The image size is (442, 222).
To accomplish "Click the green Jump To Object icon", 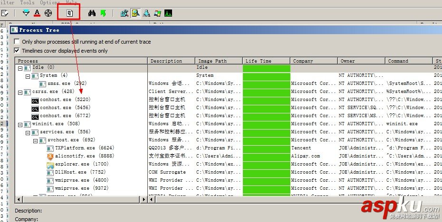I will pos(103,13).
